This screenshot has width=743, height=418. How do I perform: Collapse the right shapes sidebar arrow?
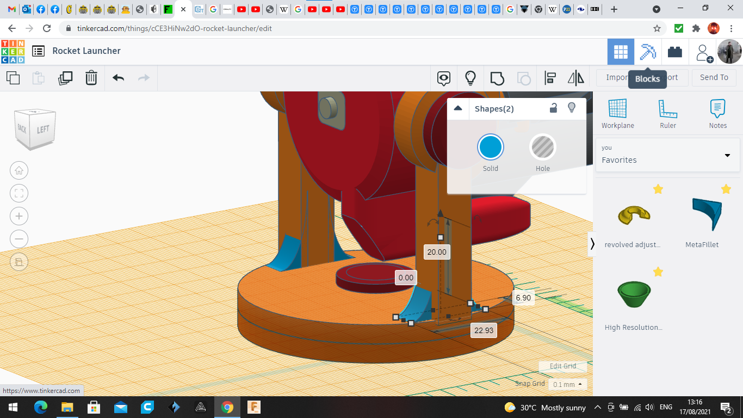(592, 244)
